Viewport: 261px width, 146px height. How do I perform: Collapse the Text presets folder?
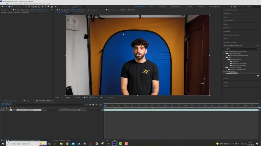[226, 57]
